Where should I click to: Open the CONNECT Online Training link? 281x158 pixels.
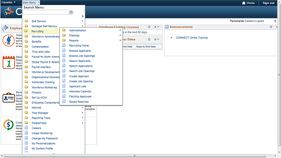pyautogui.click(x=192, y=38)
